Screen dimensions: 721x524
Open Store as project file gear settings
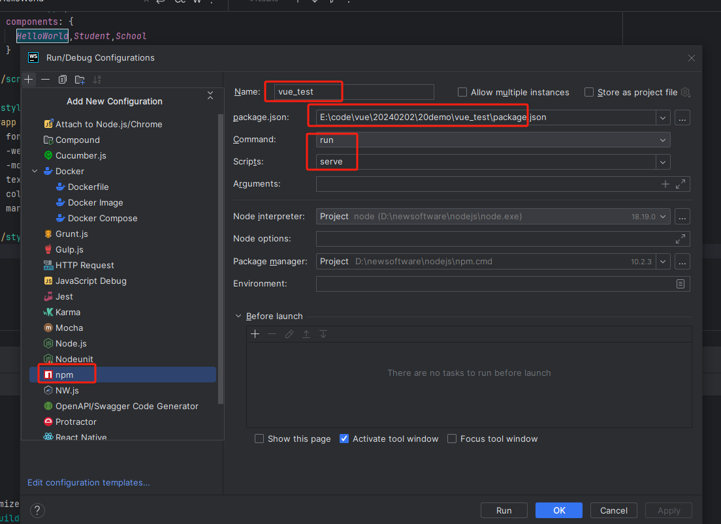point(685,92)
